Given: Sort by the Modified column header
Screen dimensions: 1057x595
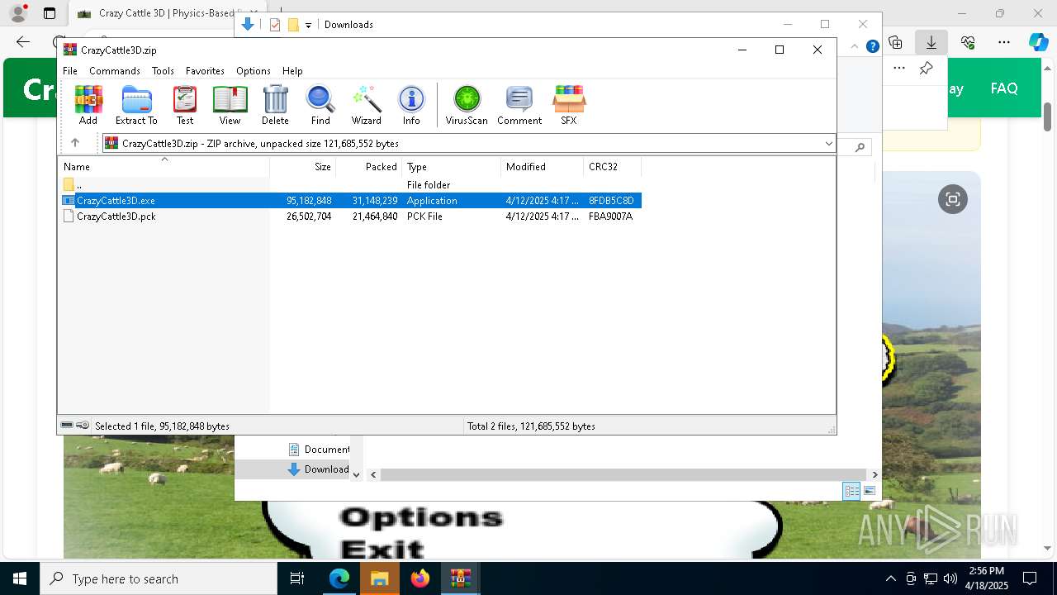Looking at the screenshot, I should [x=543, y=166].
